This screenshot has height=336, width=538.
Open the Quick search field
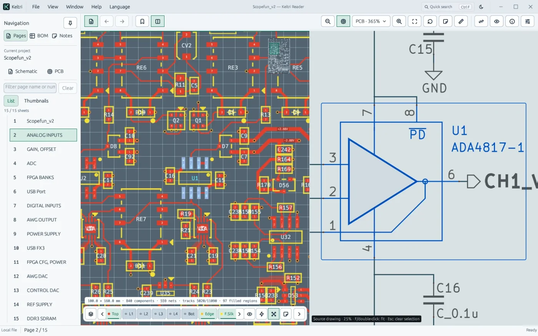pyautogui.click(x=448, y=7)
